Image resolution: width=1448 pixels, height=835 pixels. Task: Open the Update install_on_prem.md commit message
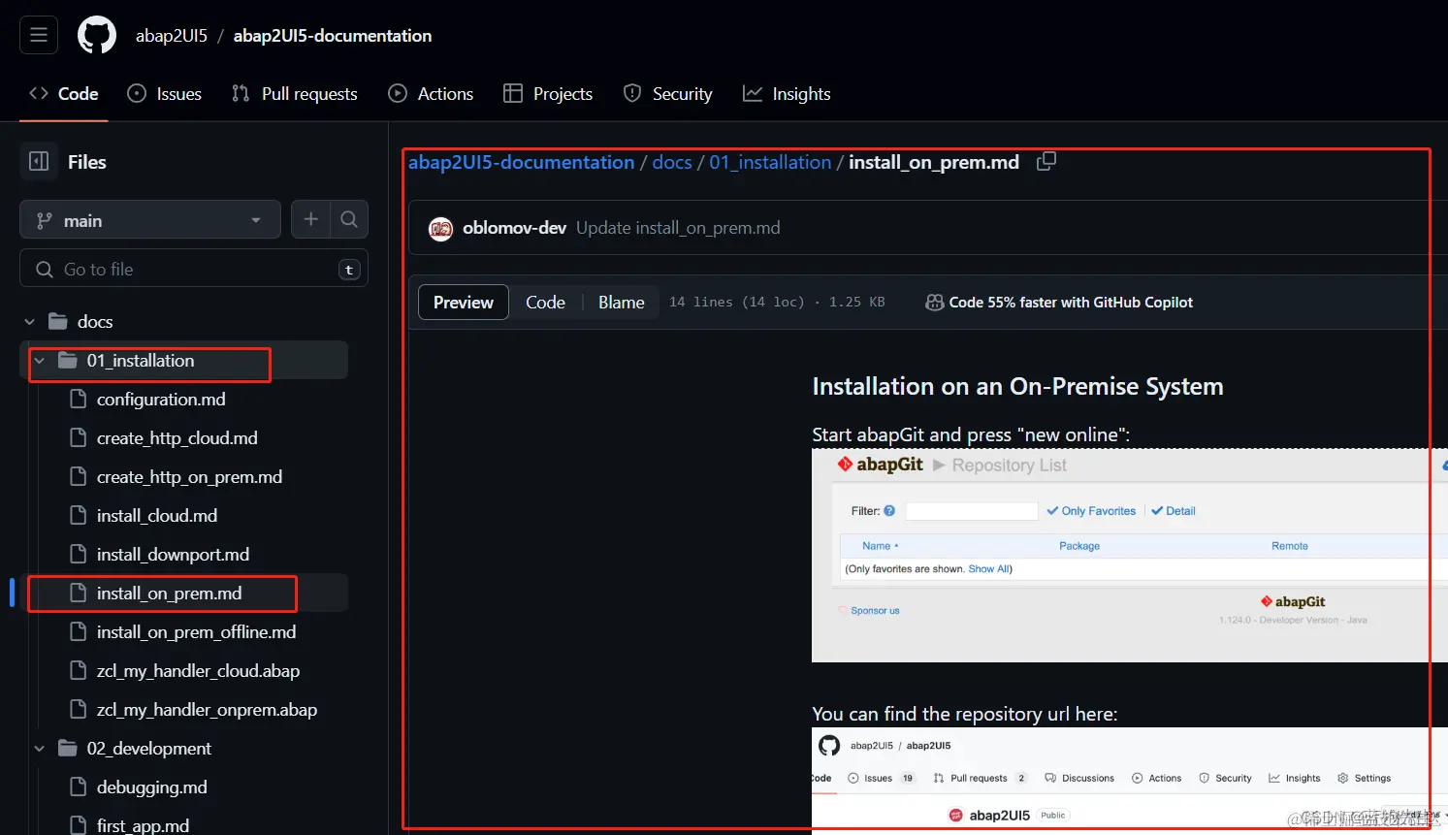(678, 228)
